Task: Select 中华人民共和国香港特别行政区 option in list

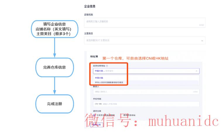Action: [x=146, y=83]
